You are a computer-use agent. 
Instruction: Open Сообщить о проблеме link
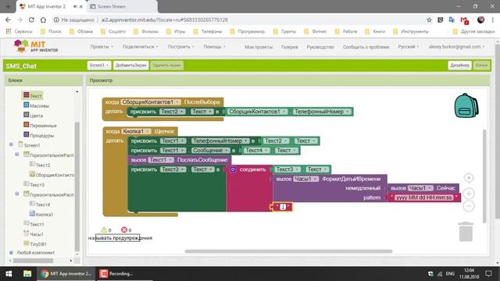366,47
